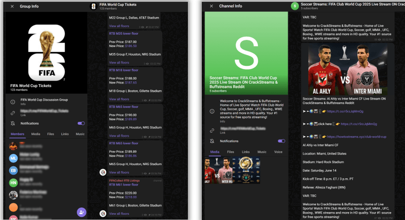Screen dimensions: 405x220
Task: Click View all floors under M18 Boston
Action: [x=119, y=99]
